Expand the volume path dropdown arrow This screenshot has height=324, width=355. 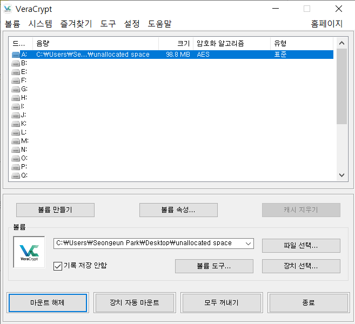248,244
